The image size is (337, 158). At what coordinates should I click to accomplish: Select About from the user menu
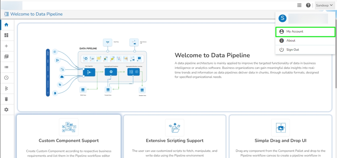pyautogui.click(x=305, y=40)
